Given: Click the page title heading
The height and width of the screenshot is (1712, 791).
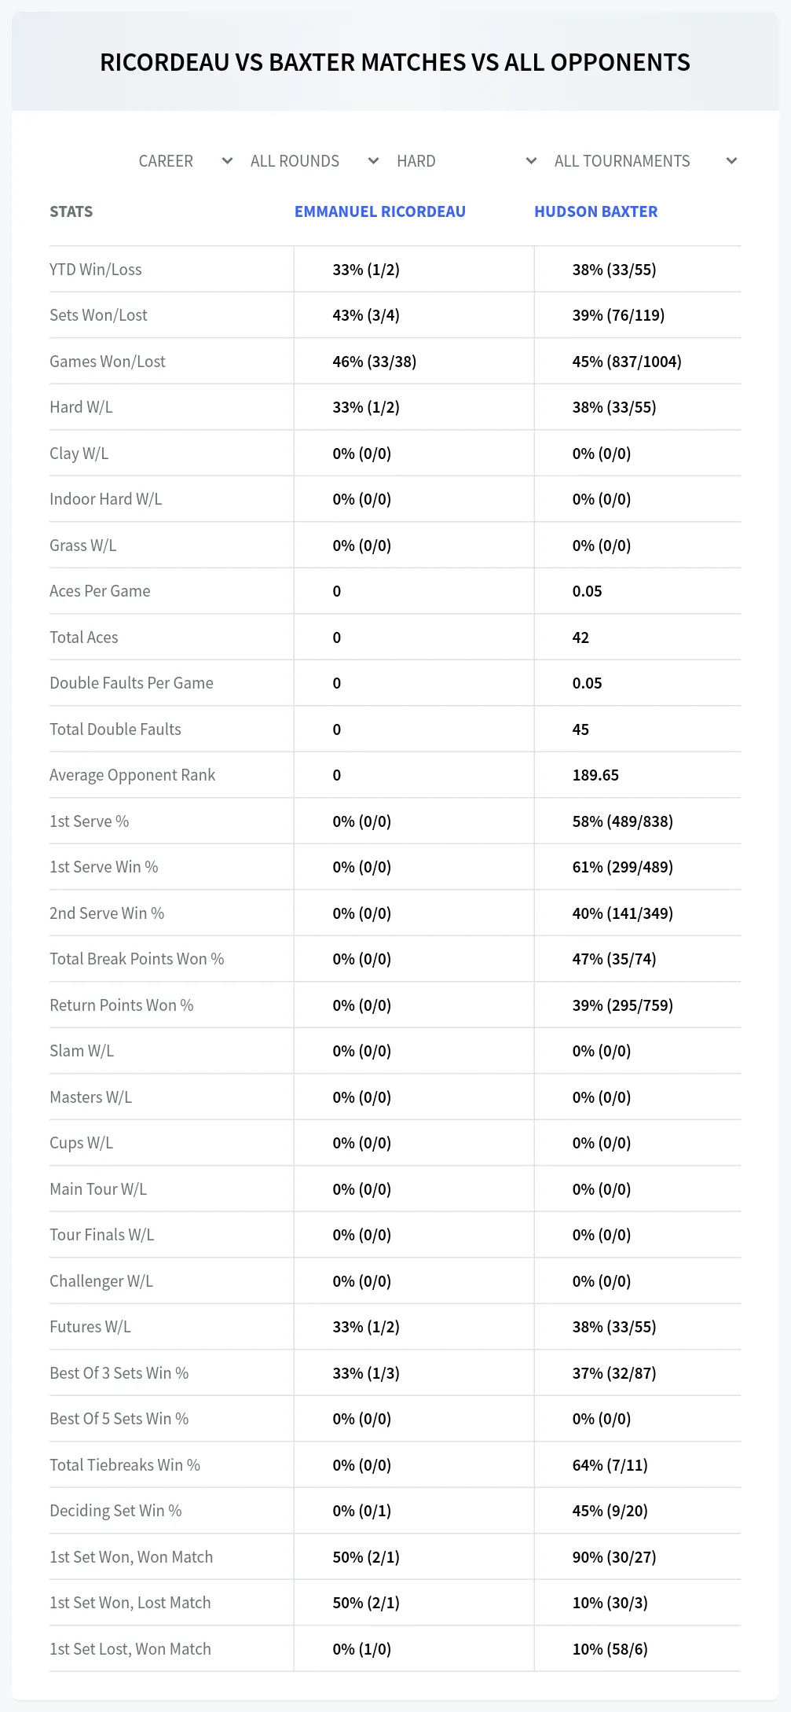Looking at the screenshot, I should [x=395, y=62].
